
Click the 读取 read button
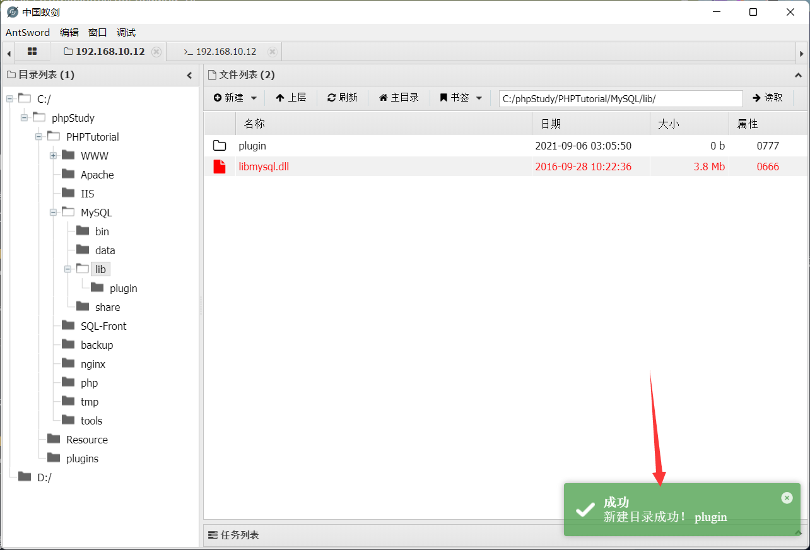pyautogui.click(x=768, y=98)
